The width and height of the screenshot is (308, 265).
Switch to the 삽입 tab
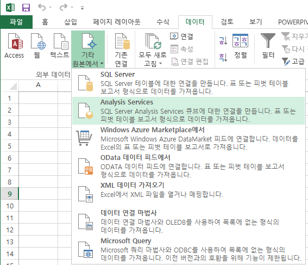(x=70, y=22)
